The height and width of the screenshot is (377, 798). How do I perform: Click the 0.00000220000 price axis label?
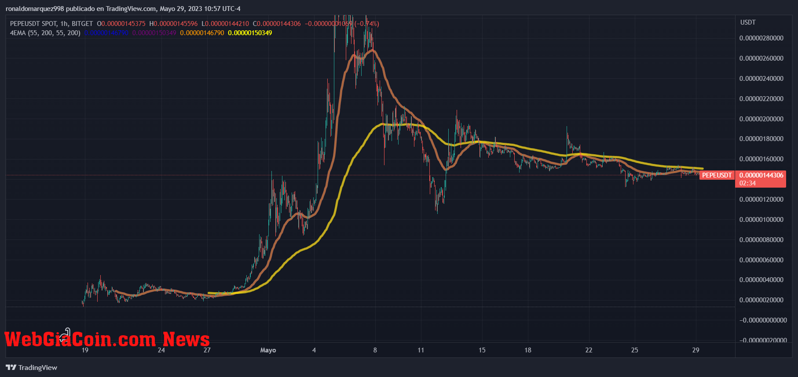click(761, 99)
